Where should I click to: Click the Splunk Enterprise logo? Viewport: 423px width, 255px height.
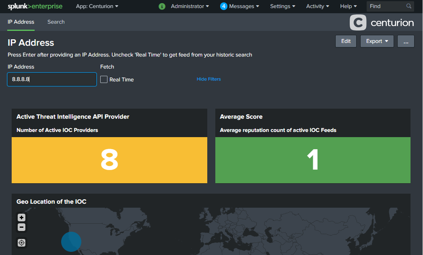pyautogui.click(x=35, y=6)
